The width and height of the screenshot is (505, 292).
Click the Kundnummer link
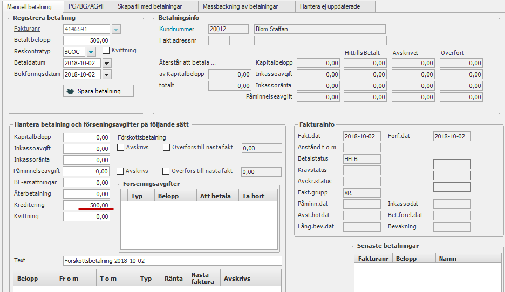tap(176, 29)
